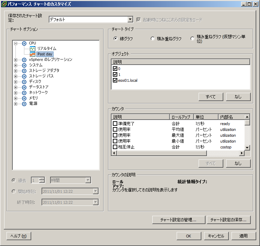260x246 pixels.
Task: Click the ストレージ アダプタ tree item
Action: (44, 71)
